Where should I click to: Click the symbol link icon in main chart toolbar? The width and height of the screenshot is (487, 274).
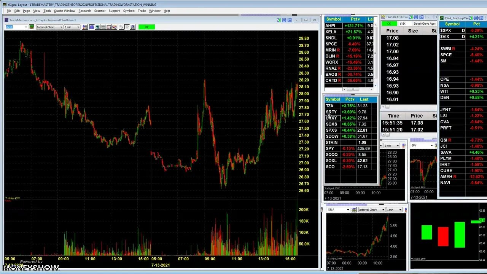point(32,27)
